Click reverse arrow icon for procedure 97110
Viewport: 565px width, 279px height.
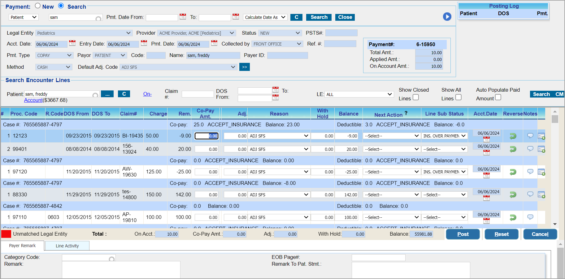(513, 217)
